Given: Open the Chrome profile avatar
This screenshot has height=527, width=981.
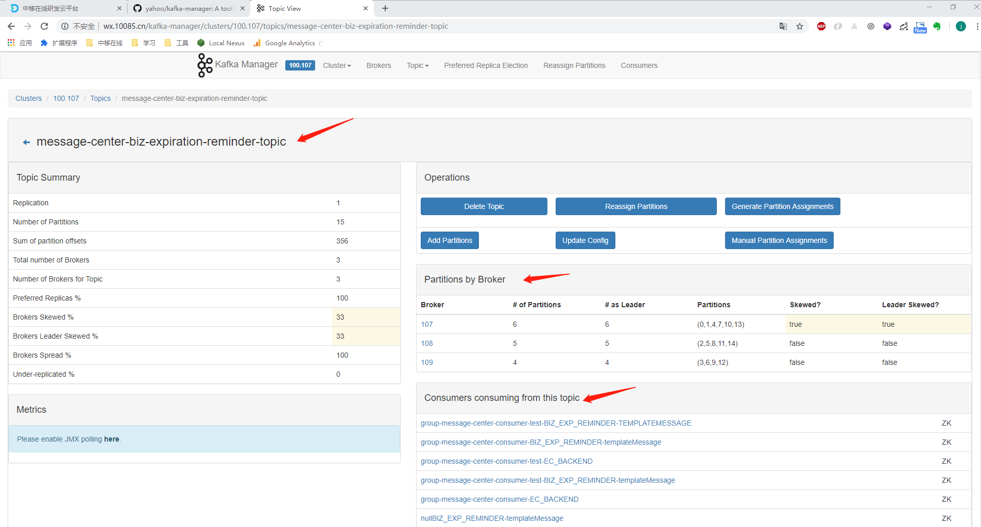Looking at the screenshot, I should [961, 26].
